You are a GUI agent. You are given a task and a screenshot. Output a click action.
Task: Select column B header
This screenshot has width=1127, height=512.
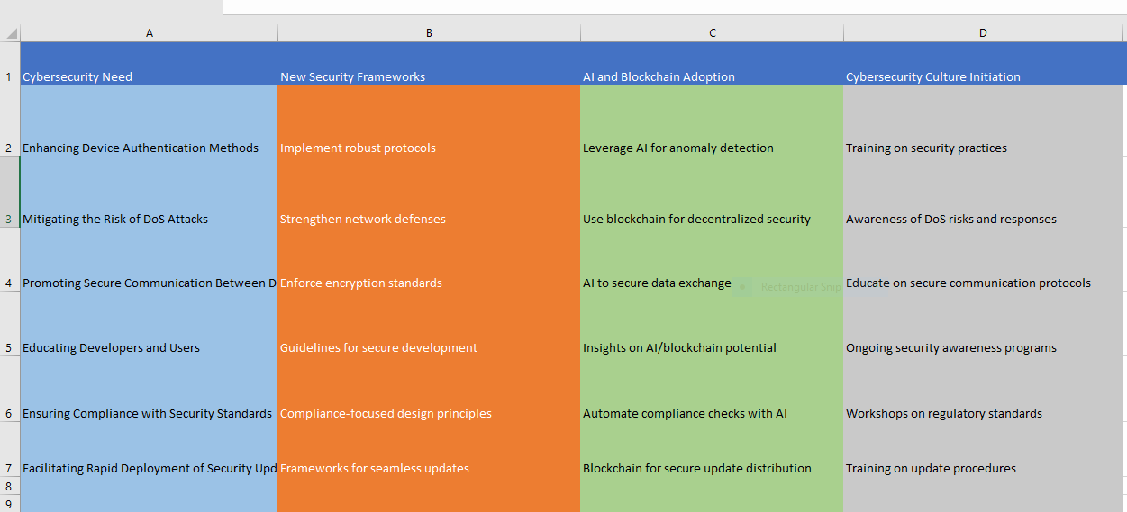tap(429, 33)
